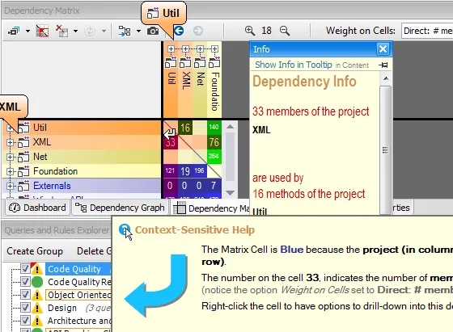Click the zoom out magnifier icon
This screenshot has height=332, width=453.
285,31
